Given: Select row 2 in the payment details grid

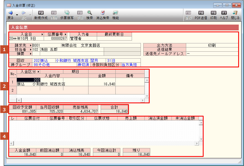Looking at the screenshot, I should coord(13,90).
